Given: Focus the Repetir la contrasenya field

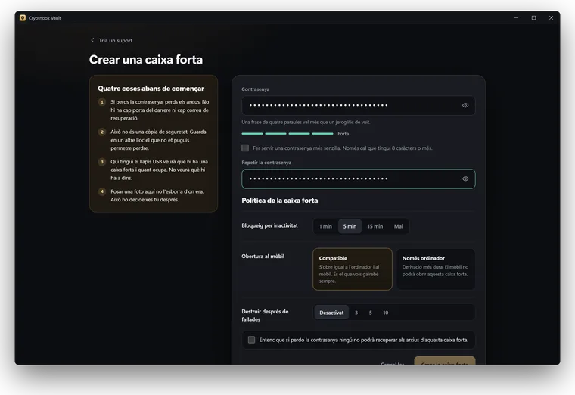Looking at the screenshot, I should click(x=359, y=179).
